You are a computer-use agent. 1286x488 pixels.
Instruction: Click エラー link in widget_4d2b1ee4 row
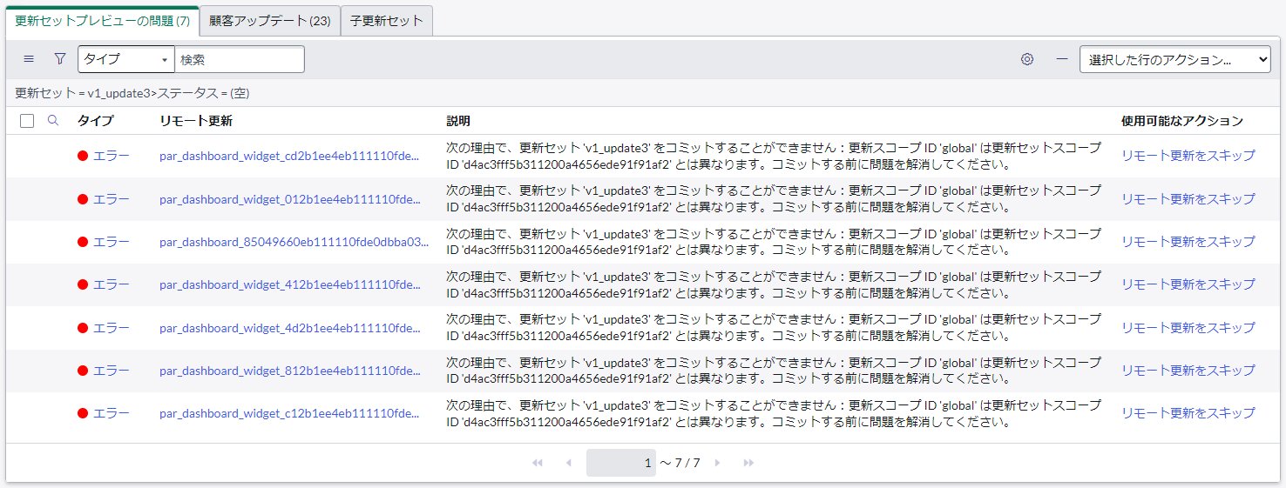pyautogui.click(x=112, y=328)
